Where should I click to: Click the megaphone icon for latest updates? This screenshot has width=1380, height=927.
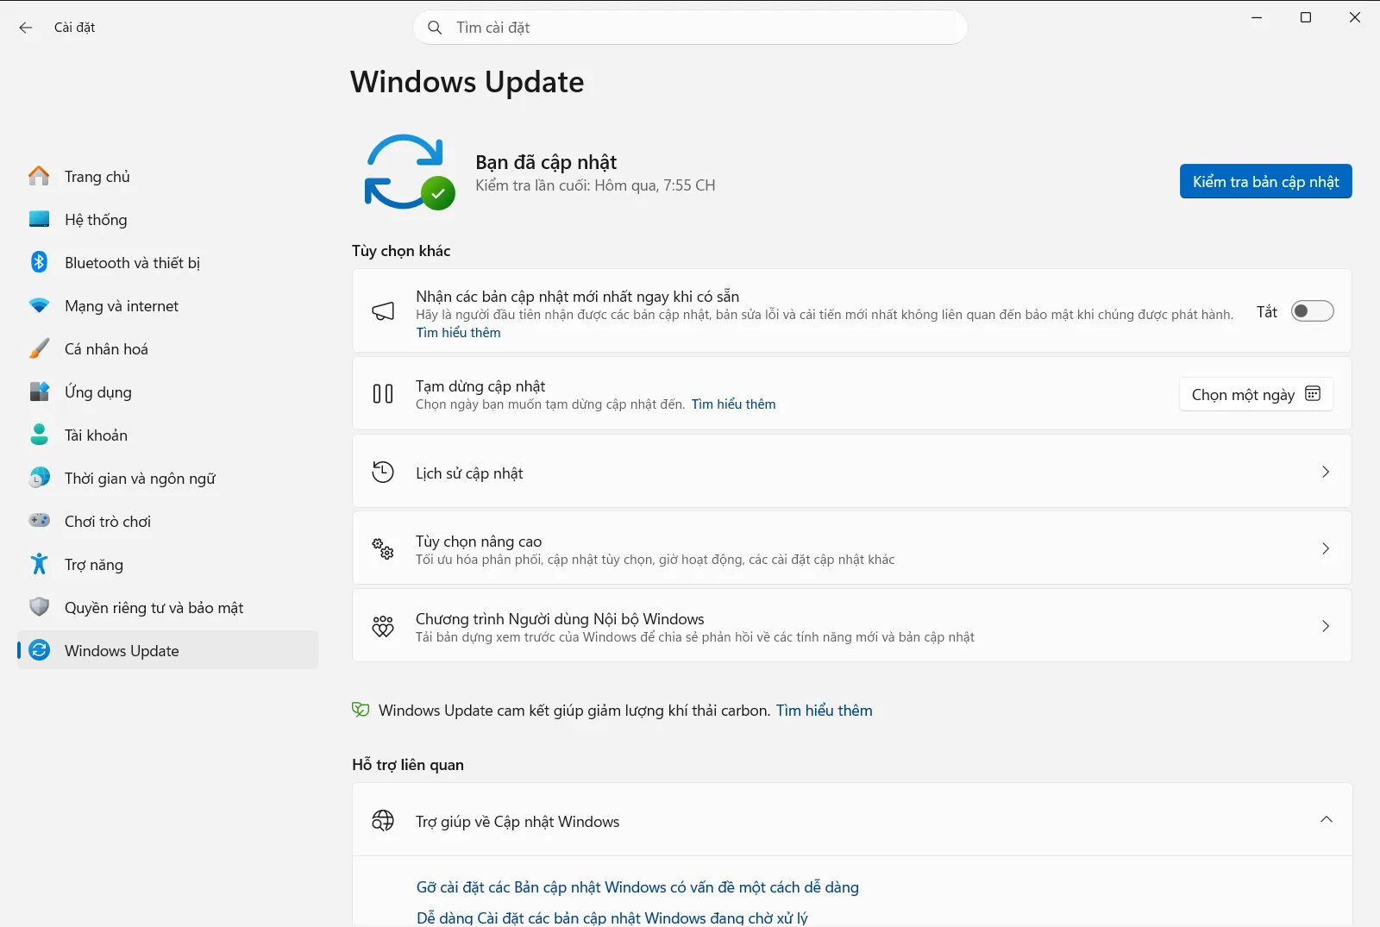[383, 311]
